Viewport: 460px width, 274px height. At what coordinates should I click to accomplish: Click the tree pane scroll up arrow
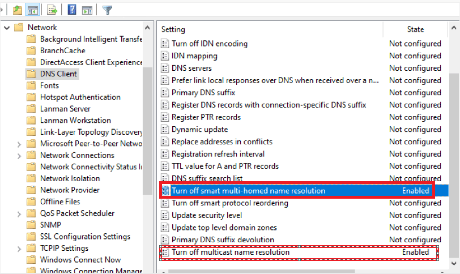(147, 28)
